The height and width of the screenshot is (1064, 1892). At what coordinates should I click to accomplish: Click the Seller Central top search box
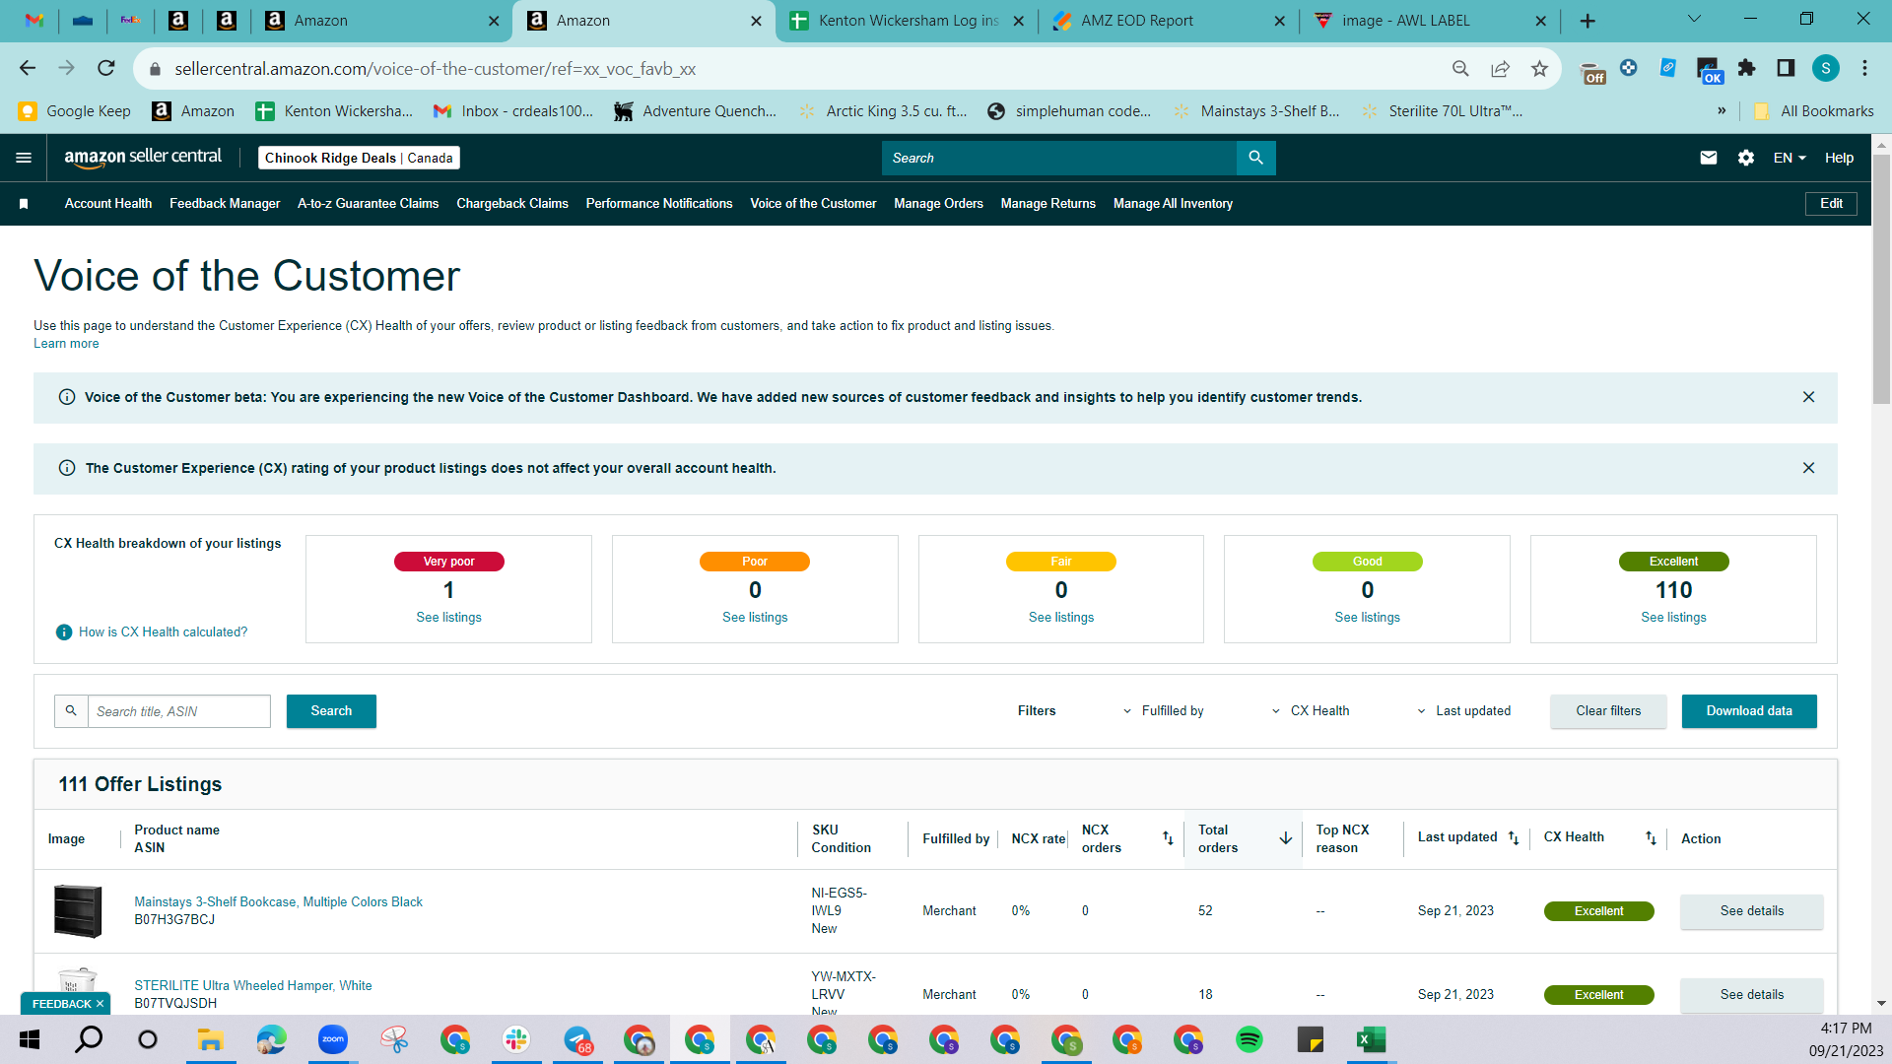pos(1059,158)
